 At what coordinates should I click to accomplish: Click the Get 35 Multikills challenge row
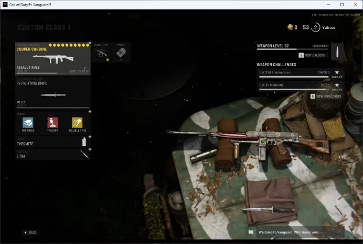[300, 87]
